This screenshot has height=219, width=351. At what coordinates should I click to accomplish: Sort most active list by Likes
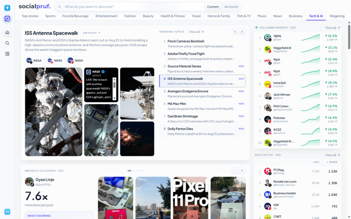click(x=316, y=162)
